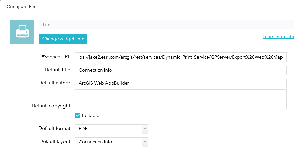Click the Default format label
Image resolution: width=294 pixels, height=148 pixels.
(x=54, y=128)
